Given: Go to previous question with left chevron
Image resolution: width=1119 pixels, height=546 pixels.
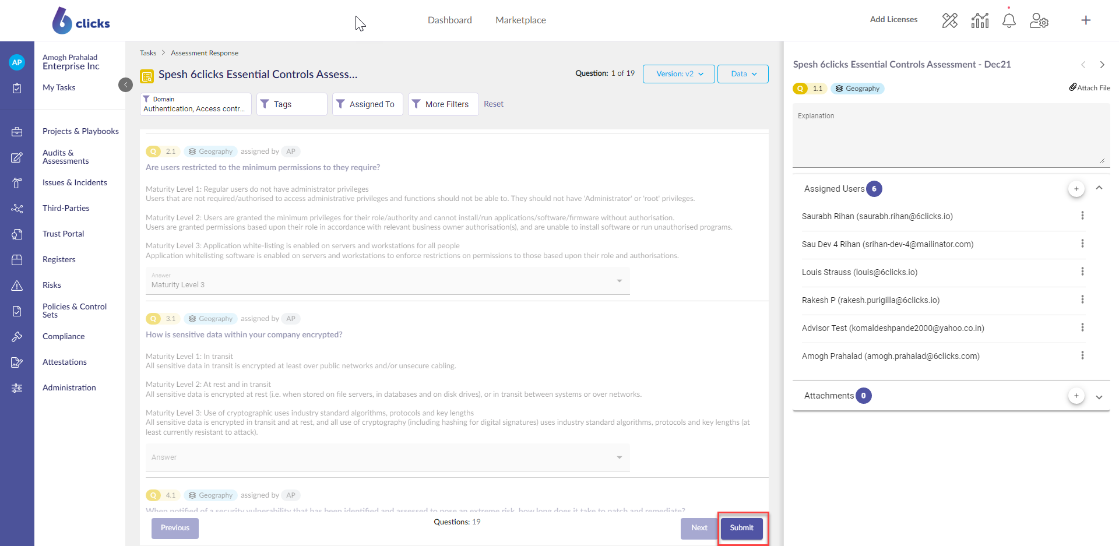Looking at the screenshot, I should point(1083,65).
